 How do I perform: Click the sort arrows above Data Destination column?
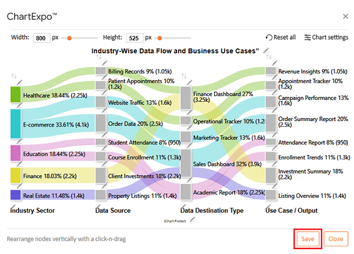(184, 76)
